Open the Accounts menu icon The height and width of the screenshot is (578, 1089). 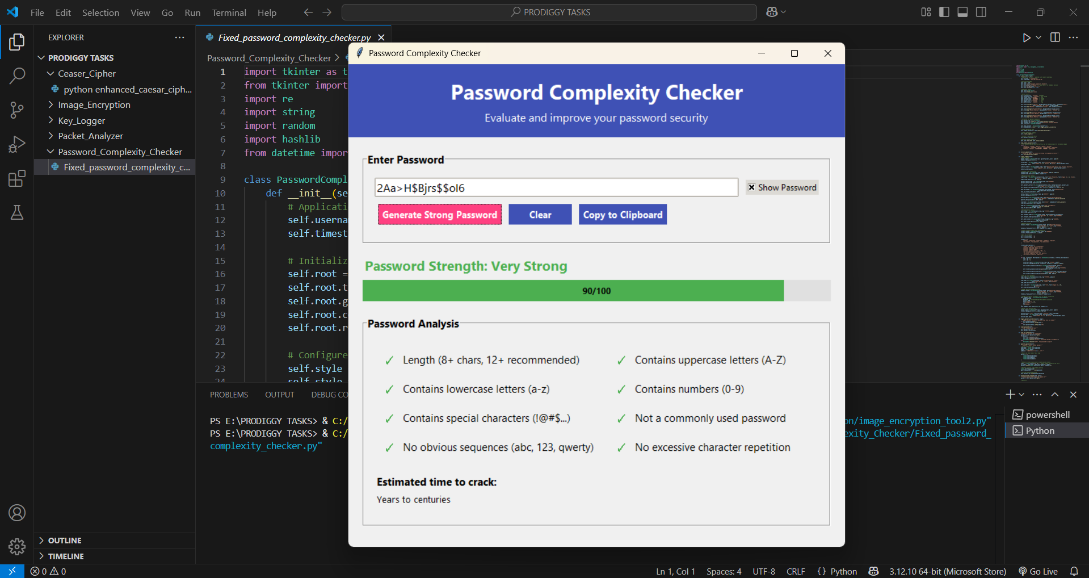point(17,513)
